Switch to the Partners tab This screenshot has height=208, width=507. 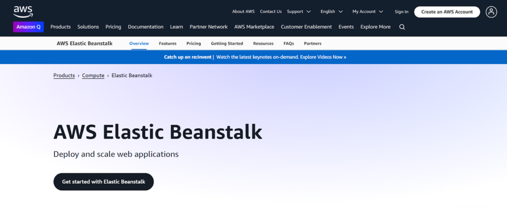pyautogui.click(x=313, y=44)
